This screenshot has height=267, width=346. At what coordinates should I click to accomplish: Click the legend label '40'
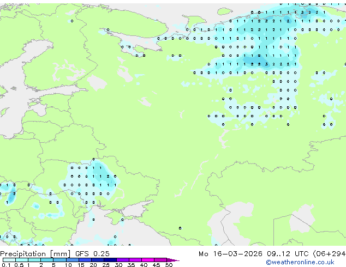[144, 265]
